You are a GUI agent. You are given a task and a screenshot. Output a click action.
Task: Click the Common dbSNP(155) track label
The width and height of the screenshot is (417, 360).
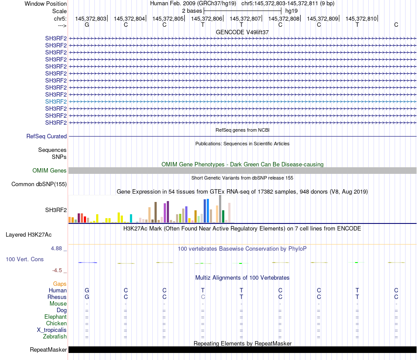39,184
